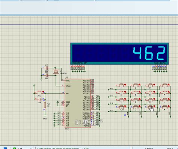Screen dimensions: 178x149
Task: Latch the red toggle dot on button 6
Action: (x=154, y=92)
